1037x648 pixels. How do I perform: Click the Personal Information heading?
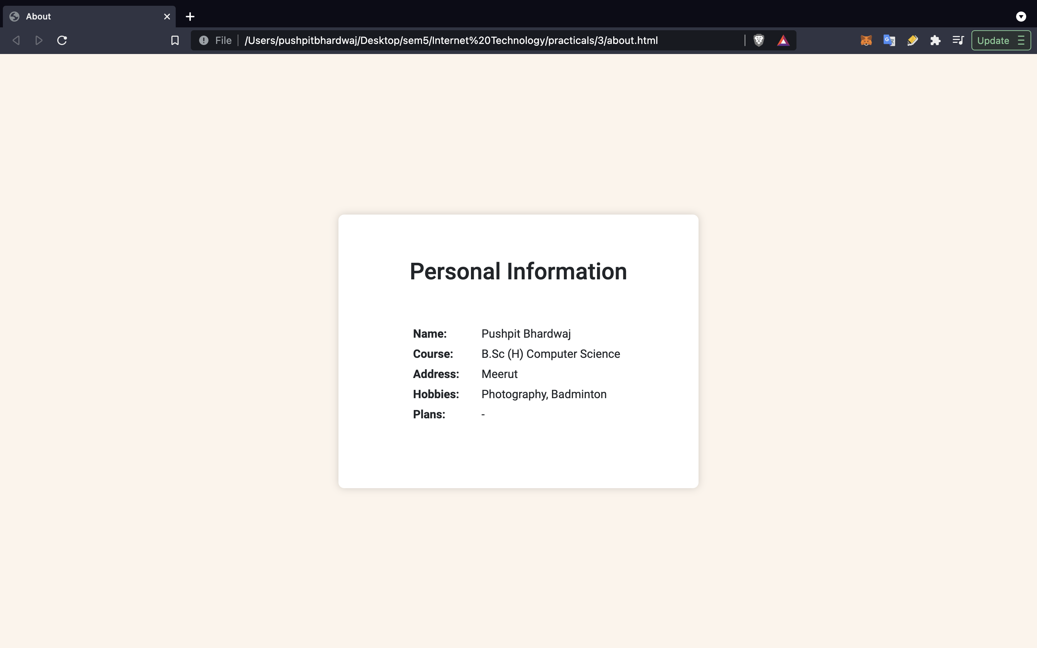[x=518, y=271]
